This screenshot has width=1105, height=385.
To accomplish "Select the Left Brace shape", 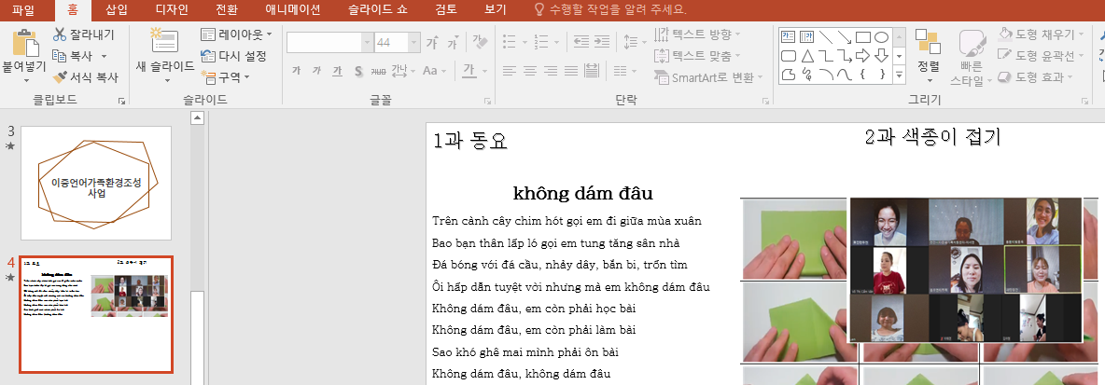I will [862, 74].
